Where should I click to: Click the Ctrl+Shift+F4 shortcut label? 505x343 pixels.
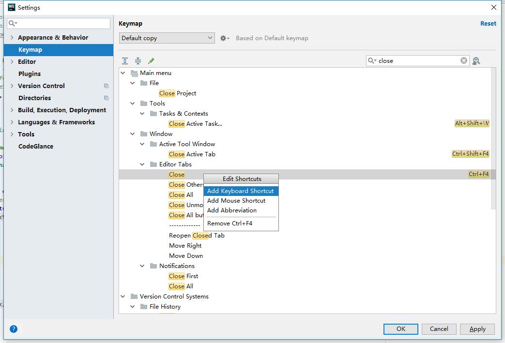[470, 154]
